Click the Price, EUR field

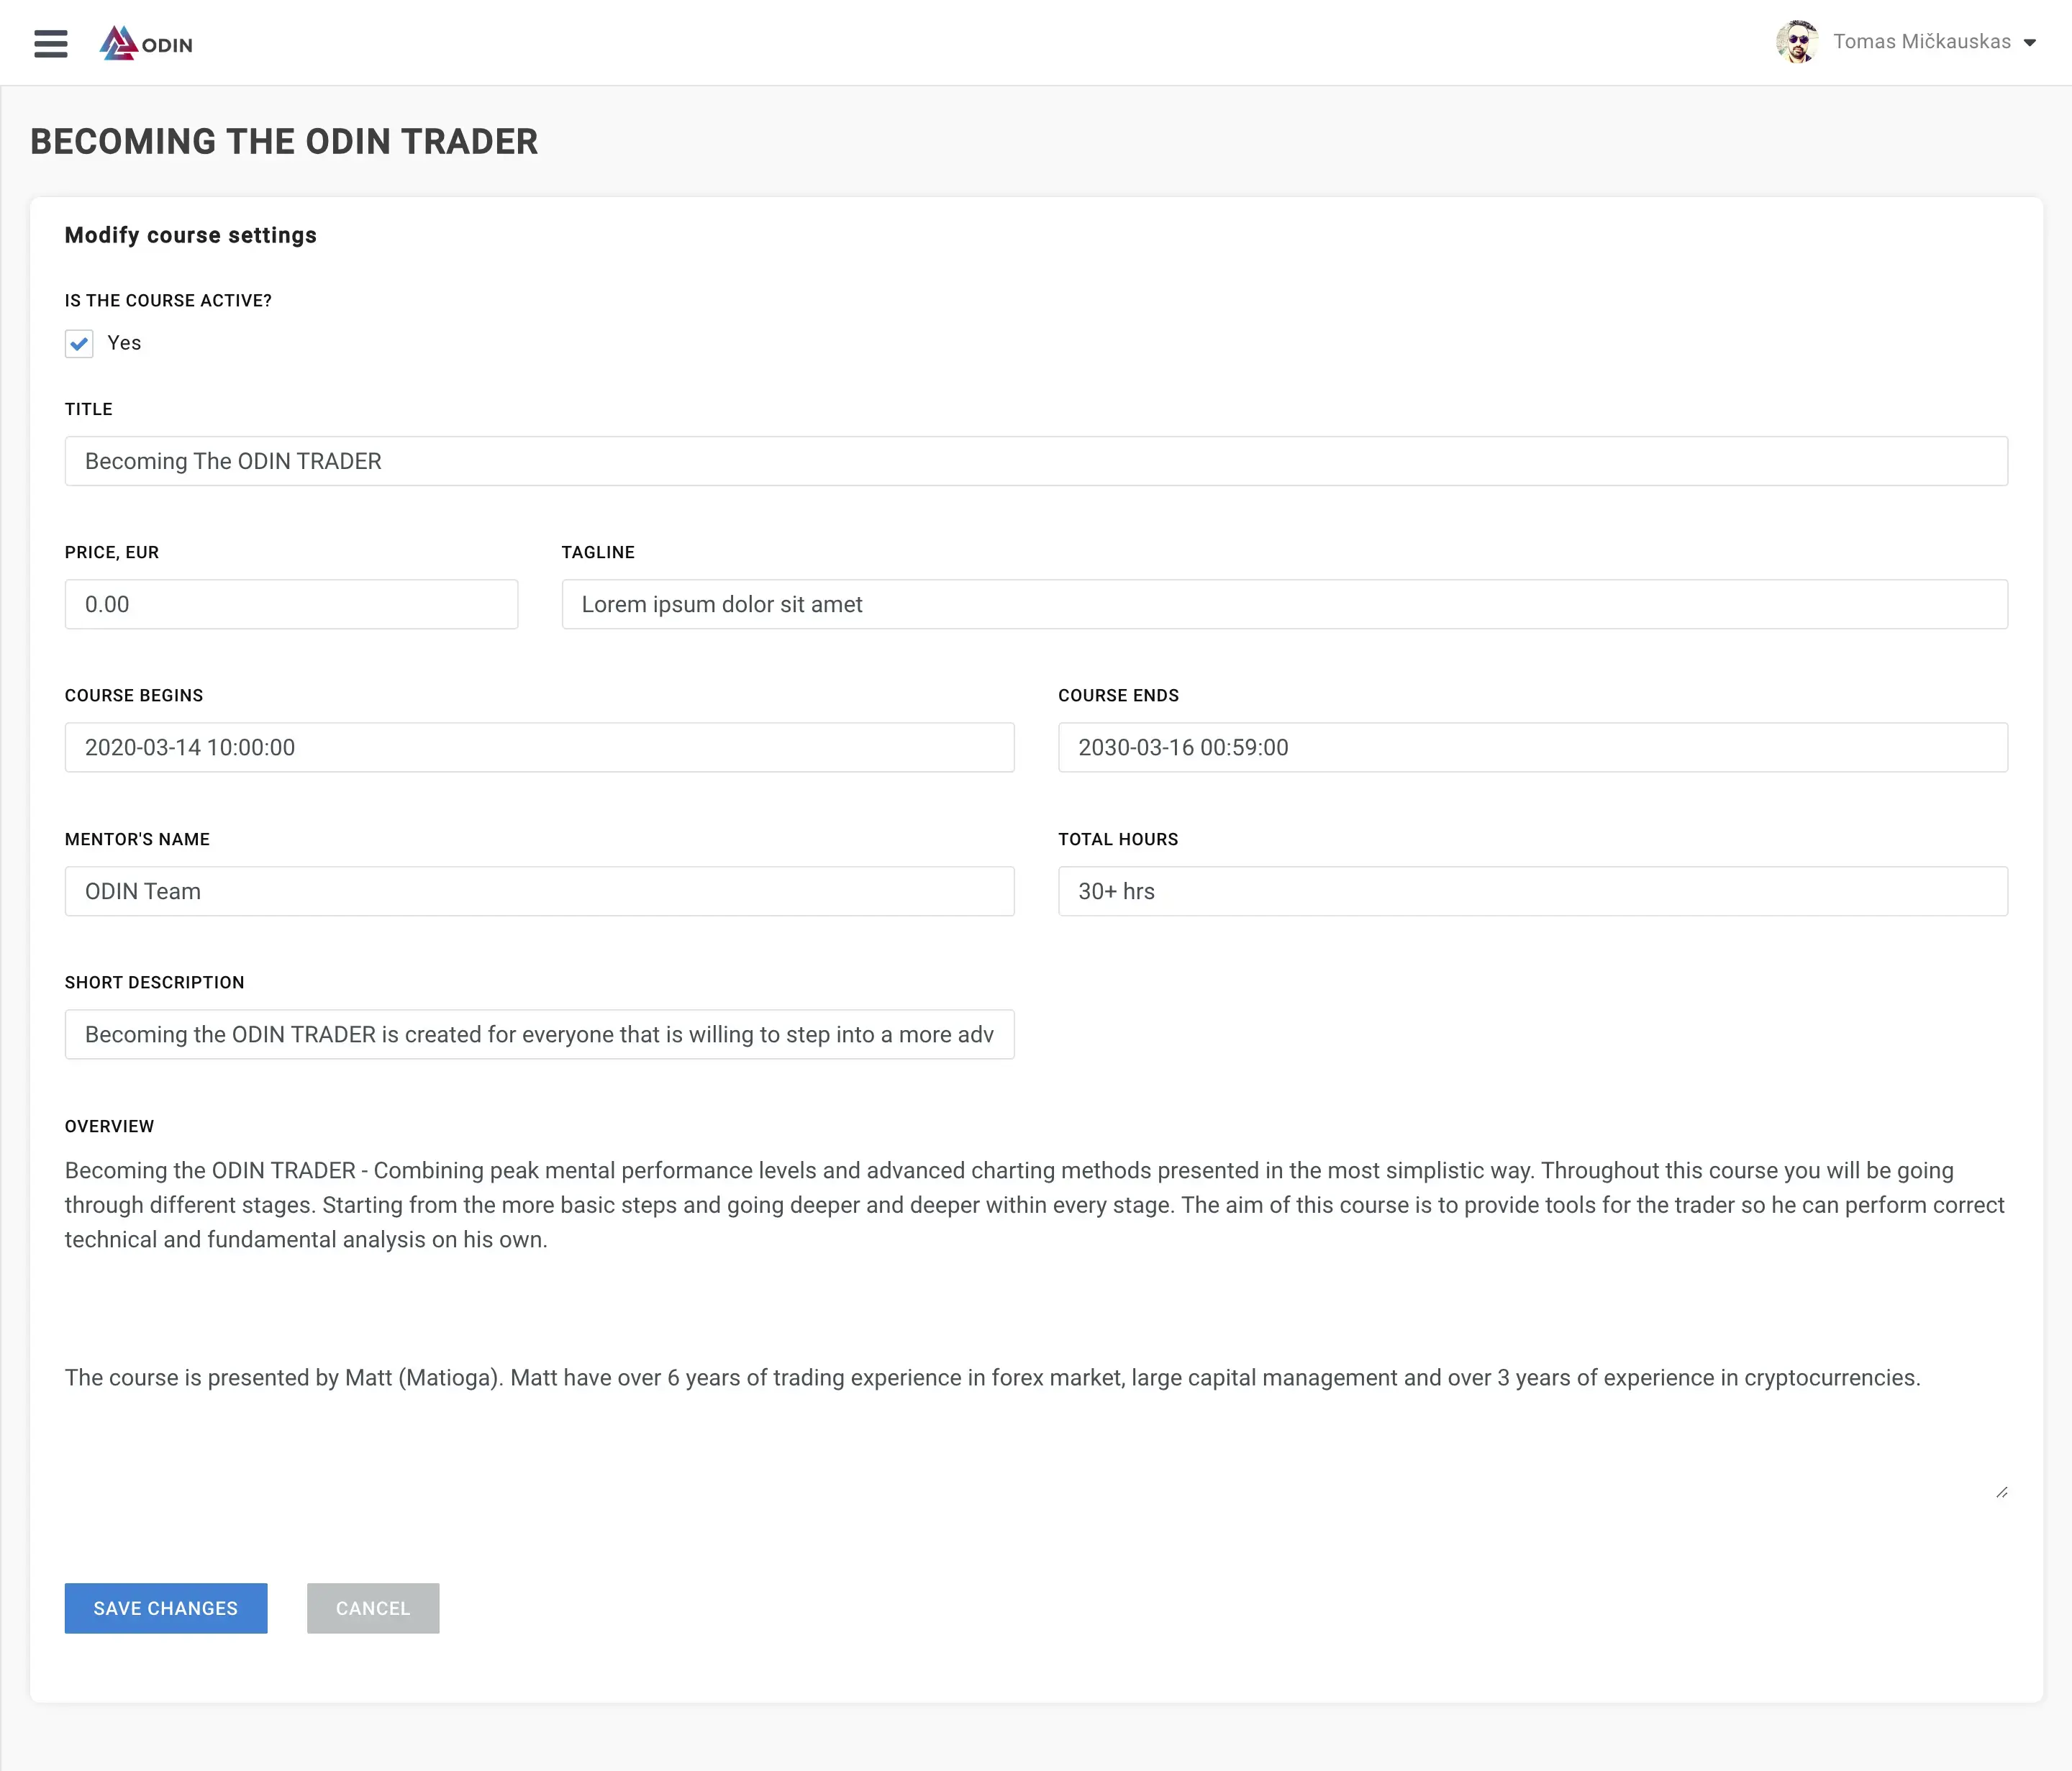(x=291, y=604)
